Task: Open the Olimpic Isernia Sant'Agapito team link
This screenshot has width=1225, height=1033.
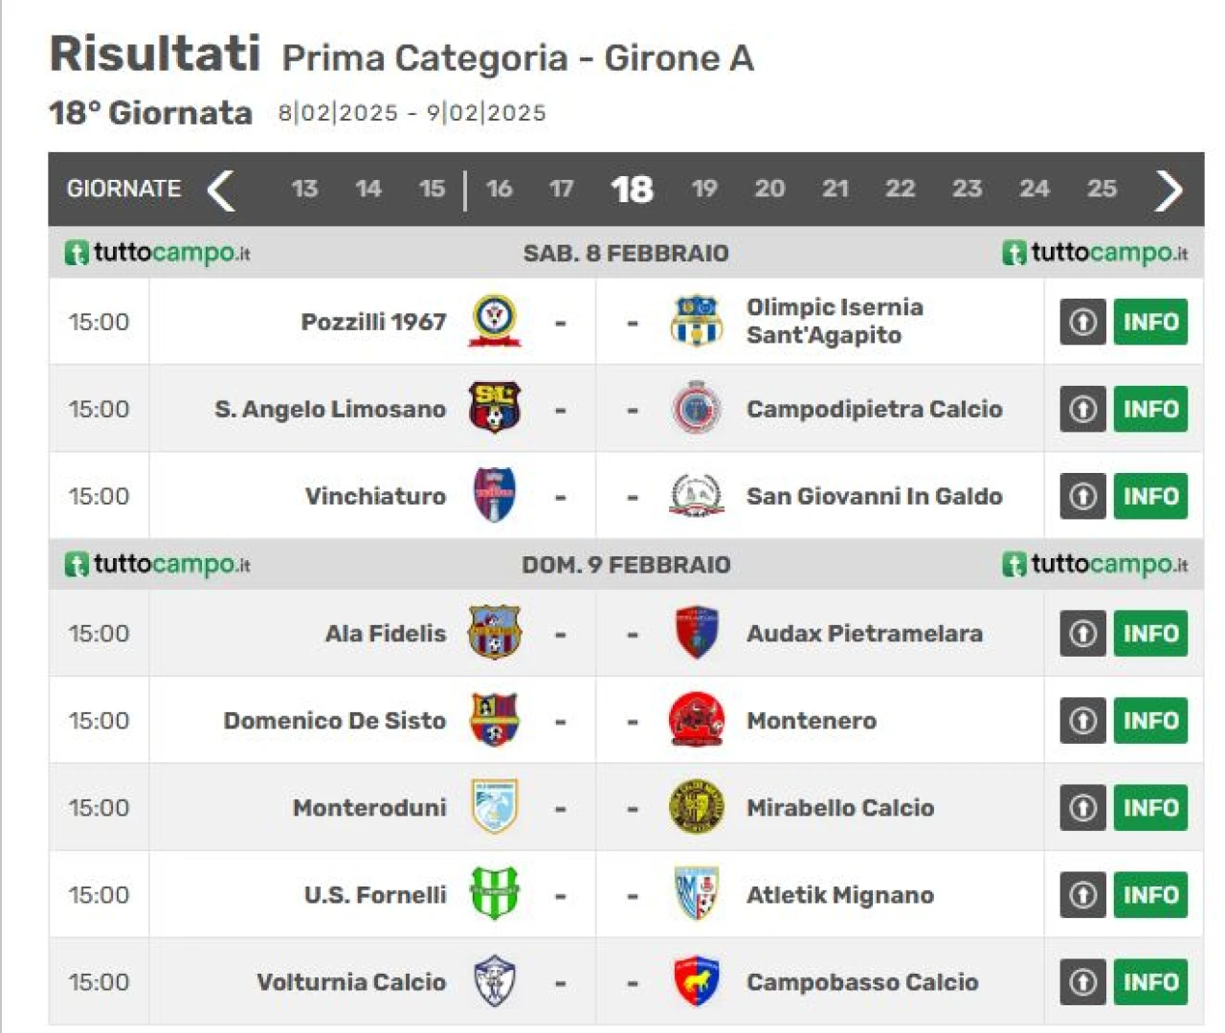Action: (x=835, y=321)
